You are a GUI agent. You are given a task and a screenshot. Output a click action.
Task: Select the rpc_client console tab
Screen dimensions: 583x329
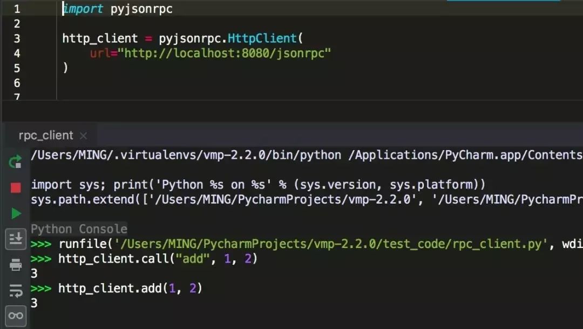(x=46, y=136)
